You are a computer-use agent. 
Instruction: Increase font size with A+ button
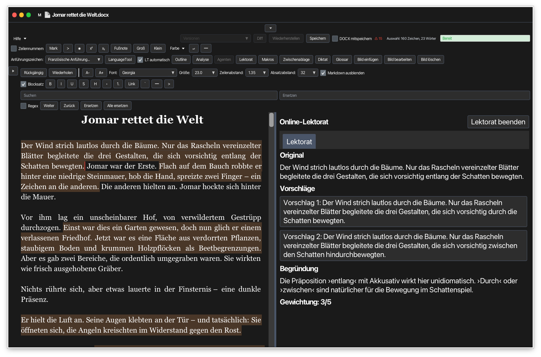pyautogui.click(x=101, y=73)
